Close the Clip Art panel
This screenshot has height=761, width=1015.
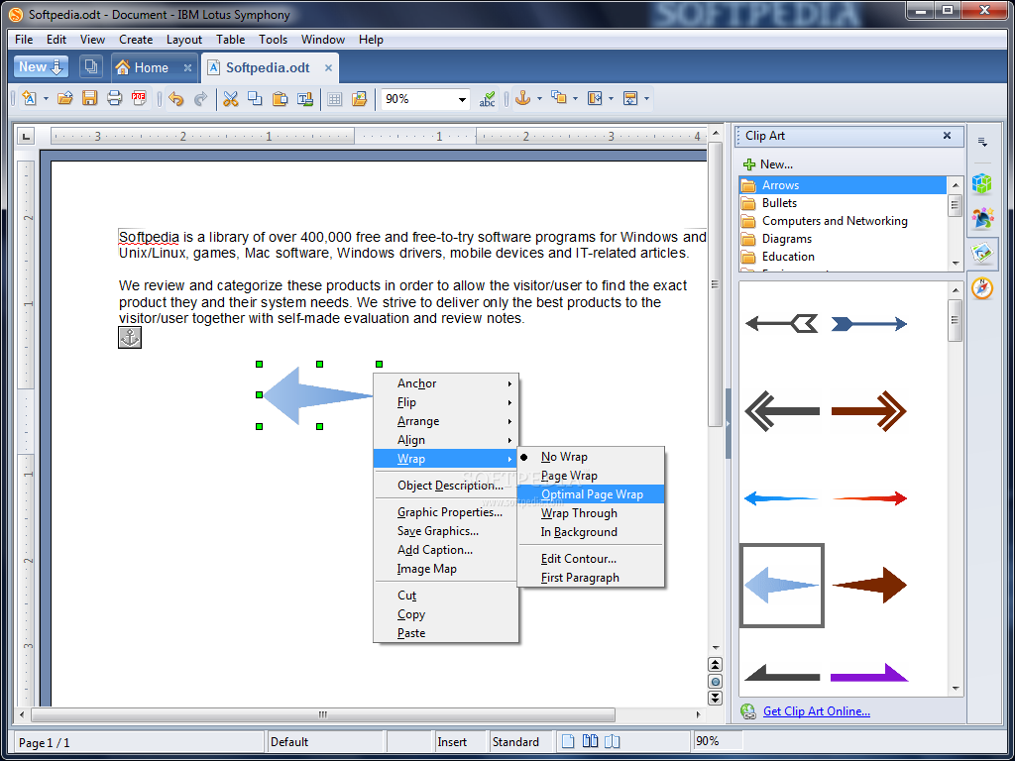point(947,135)
